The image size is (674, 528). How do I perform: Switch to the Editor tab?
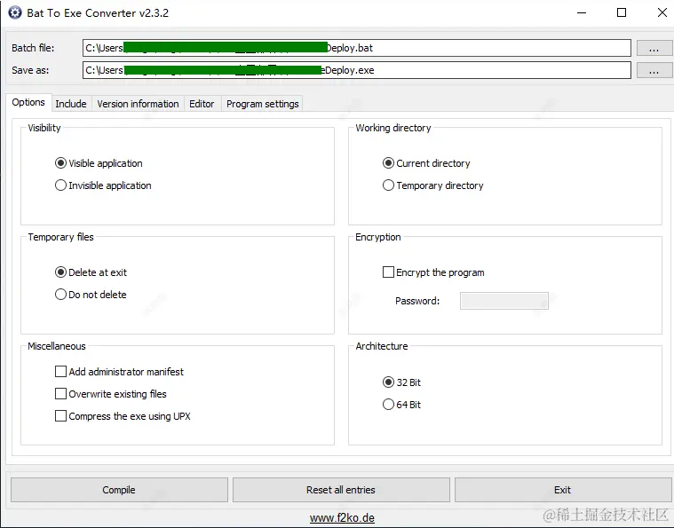click(202, 104)
